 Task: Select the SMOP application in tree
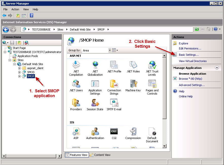31,76
